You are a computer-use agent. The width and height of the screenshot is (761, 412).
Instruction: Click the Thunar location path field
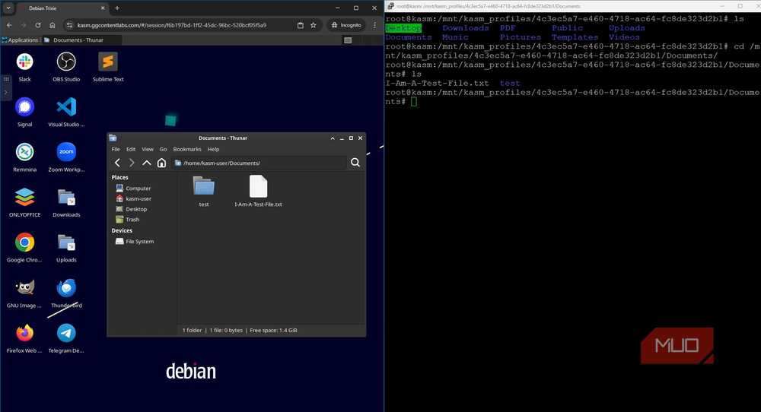click(260, 163)
